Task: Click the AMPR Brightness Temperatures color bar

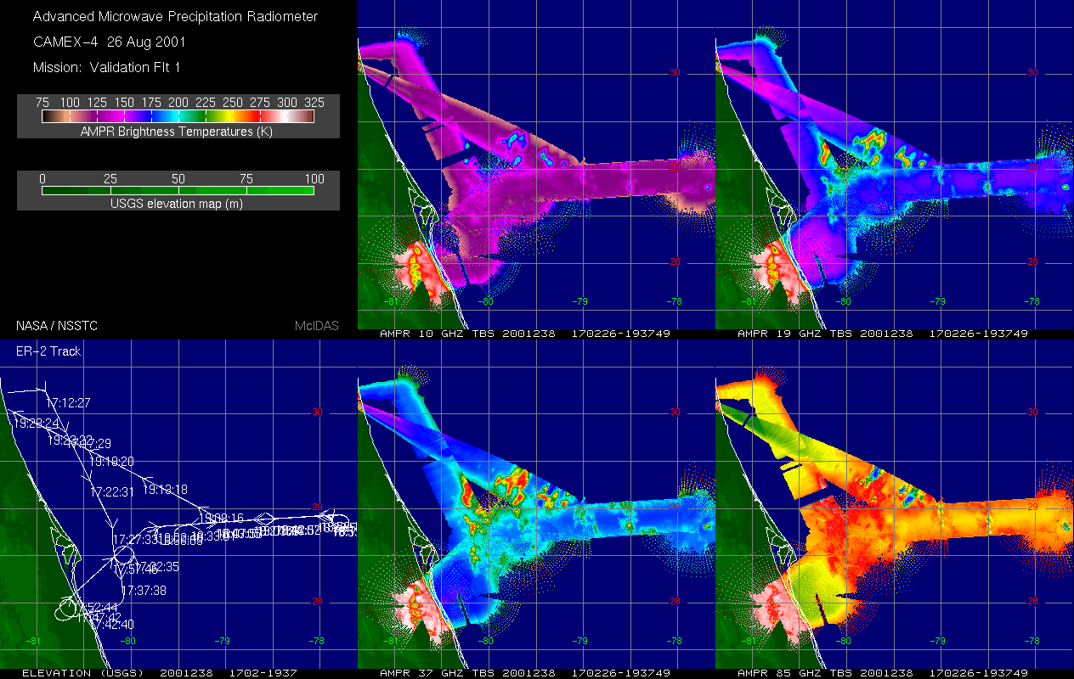Action: [x=178, y=117]
